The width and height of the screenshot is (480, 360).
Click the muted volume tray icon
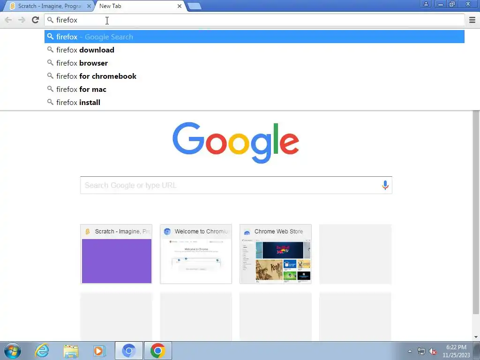pos(433,351)
